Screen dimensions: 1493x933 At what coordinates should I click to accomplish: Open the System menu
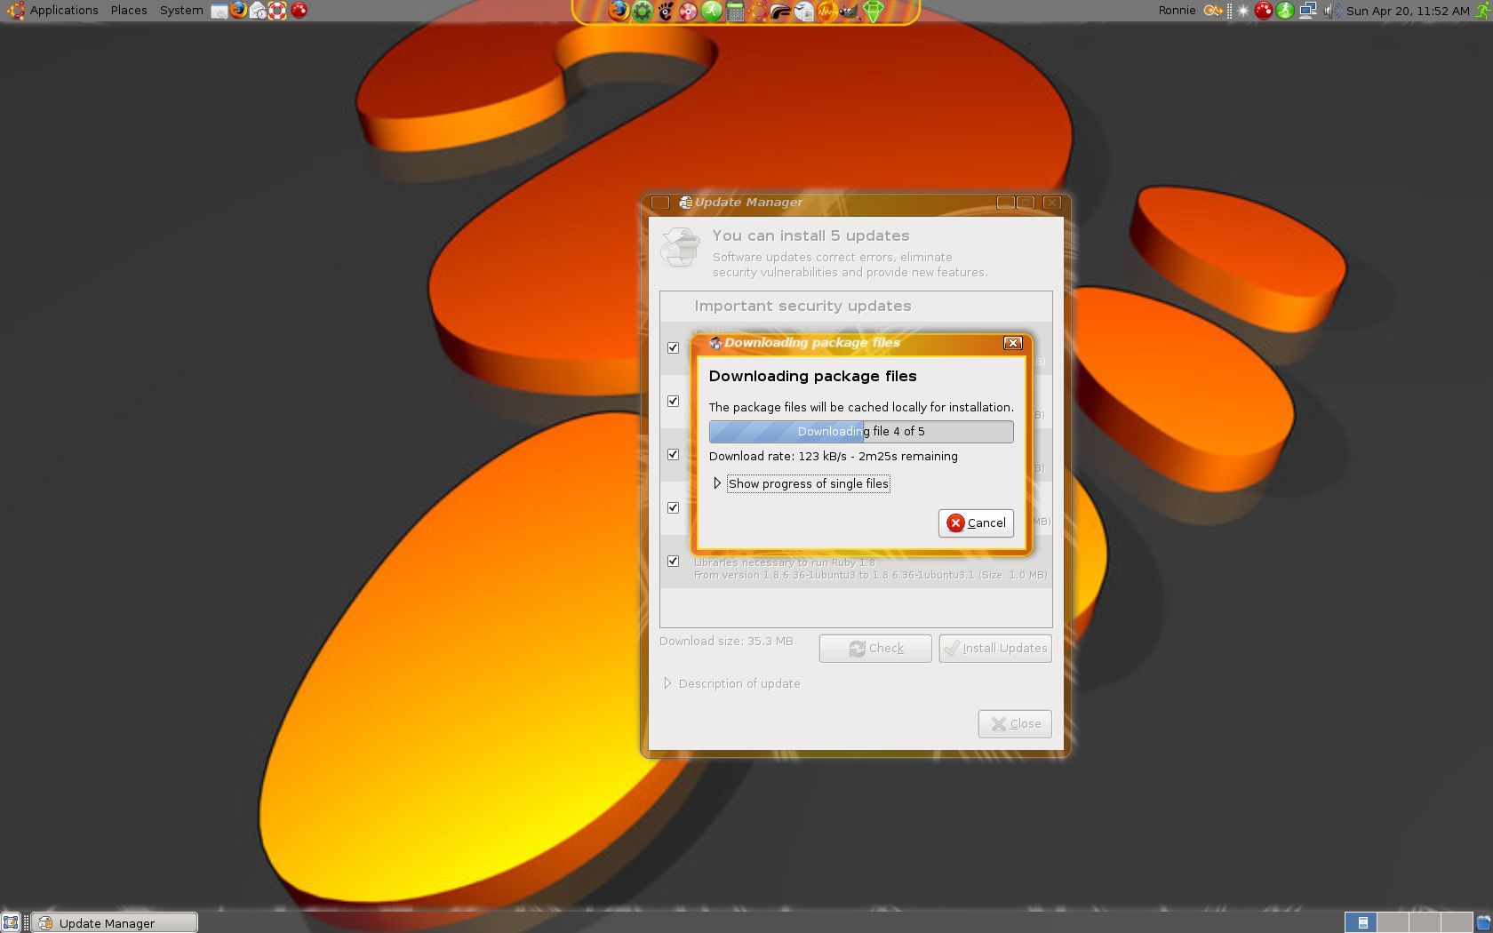181,11
